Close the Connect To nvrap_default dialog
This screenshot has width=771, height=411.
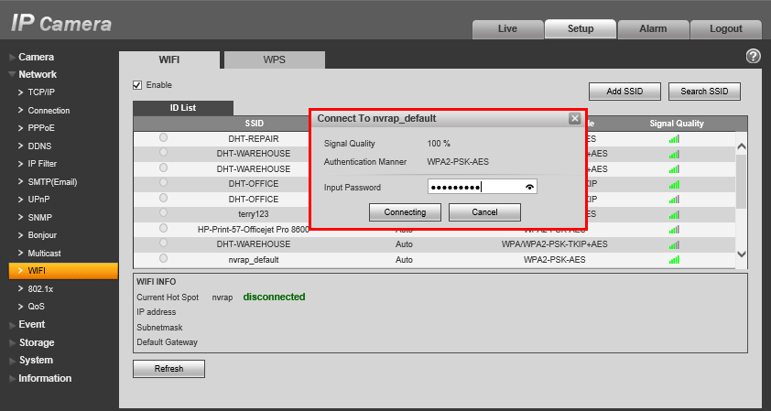click(574, 118)
